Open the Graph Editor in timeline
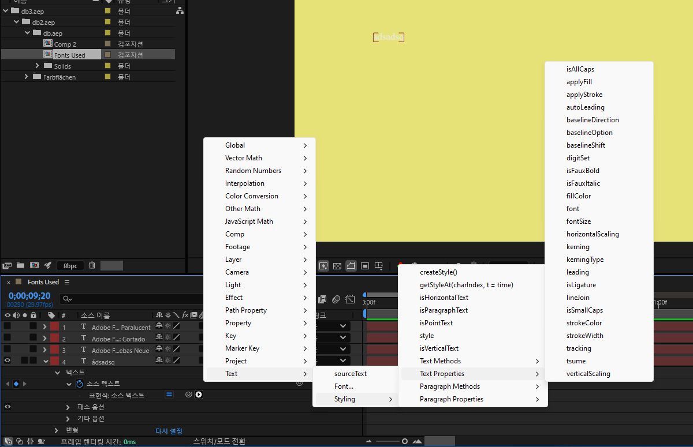This screenshot has height=447, width=693. [x=350, y=299]
